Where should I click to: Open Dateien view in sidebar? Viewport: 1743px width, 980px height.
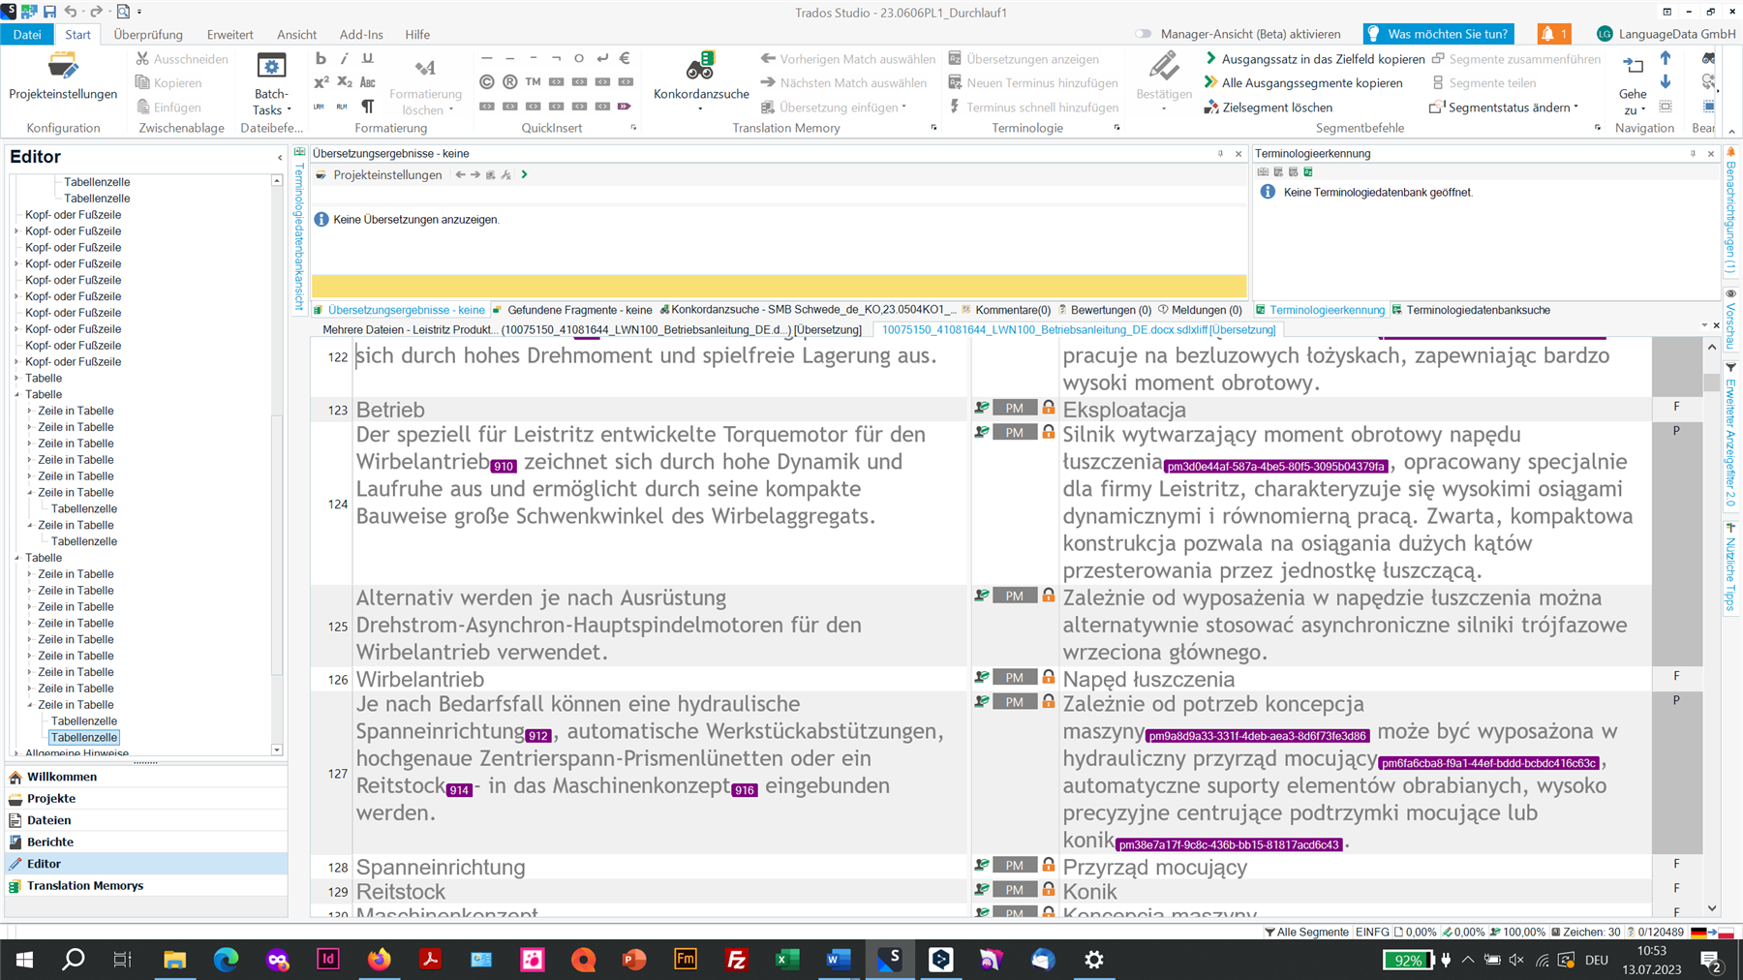[145, 820]
